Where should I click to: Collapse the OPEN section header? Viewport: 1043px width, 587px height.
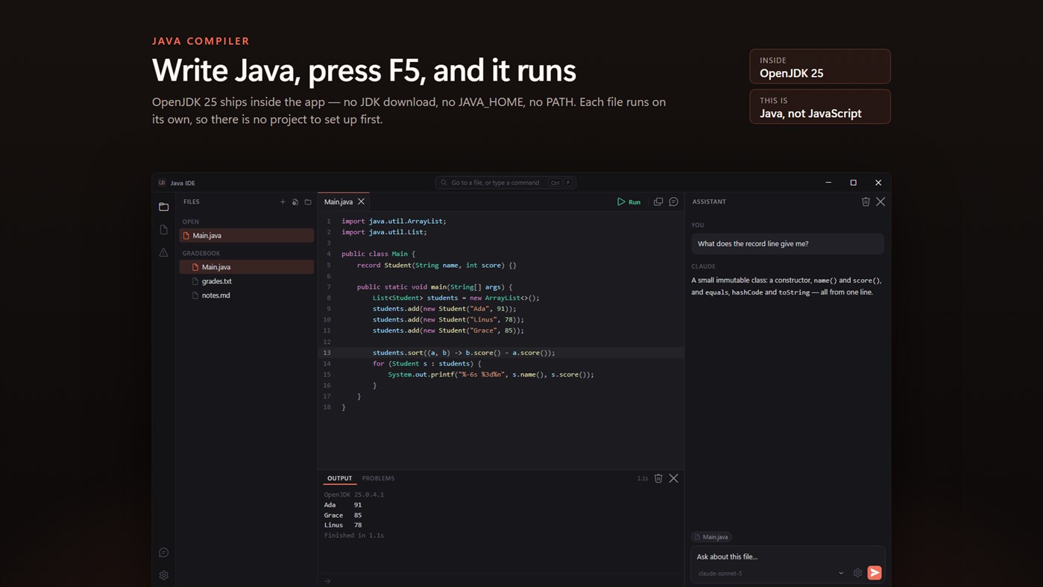click(191, 222)
